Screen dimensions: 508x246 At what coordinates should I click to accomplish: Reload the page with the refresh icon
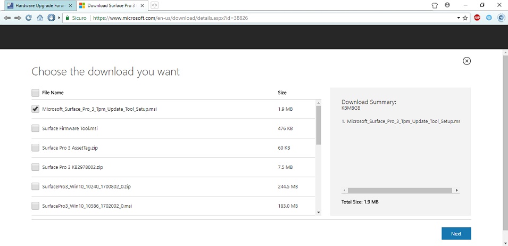[x=29, y=18]
